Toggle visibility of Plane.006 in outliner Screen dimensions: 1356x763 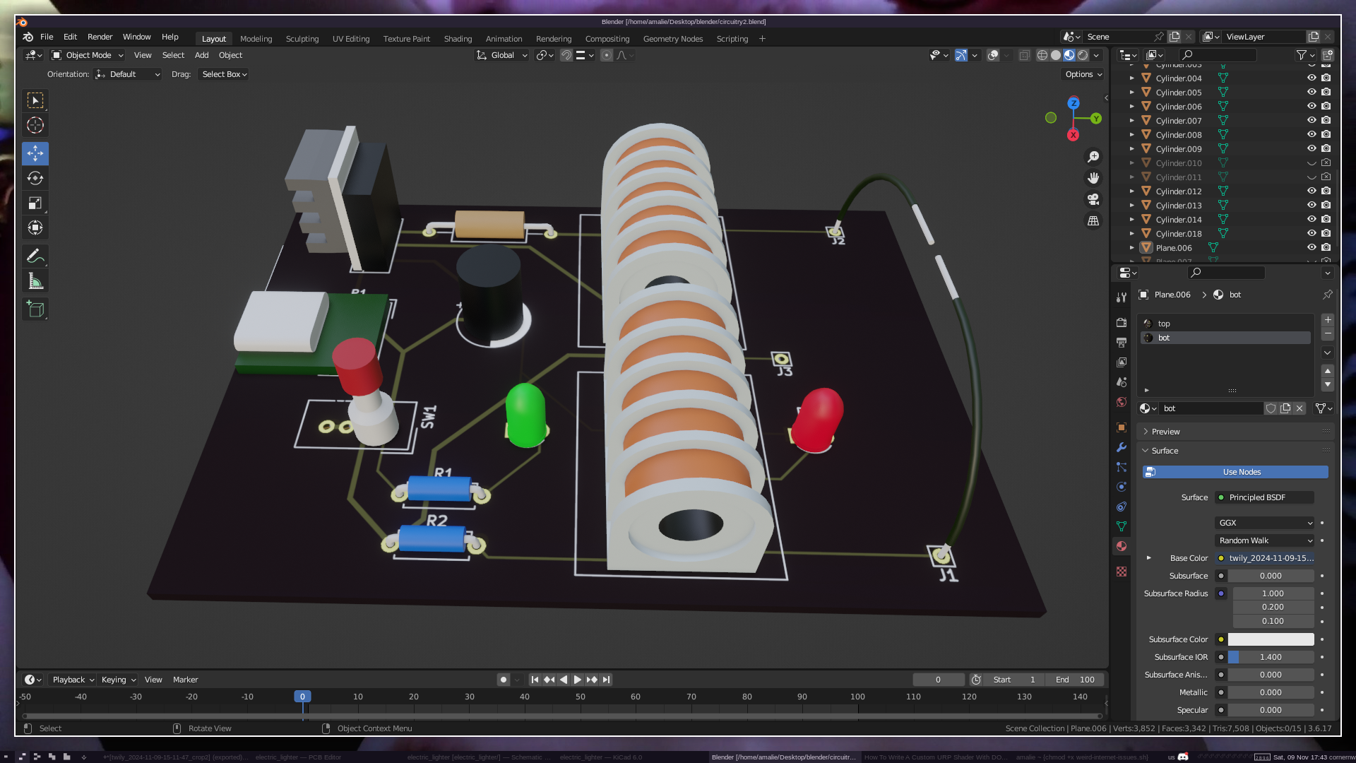pos(1312,248)
